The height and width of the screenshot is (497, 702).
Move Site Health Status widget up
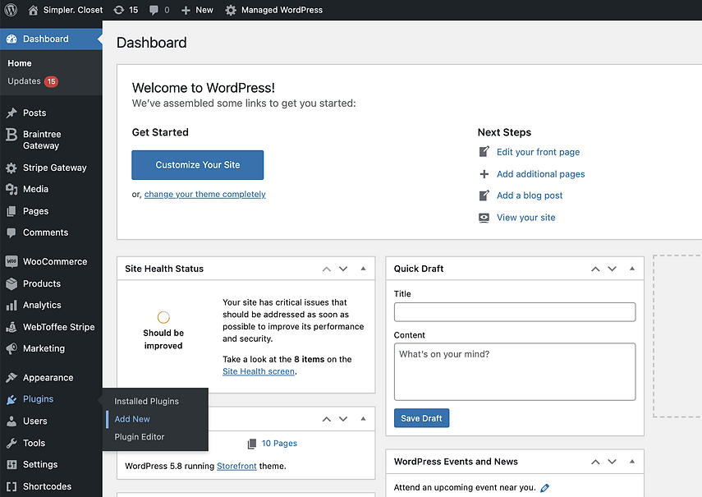click(x=327, y=269)
